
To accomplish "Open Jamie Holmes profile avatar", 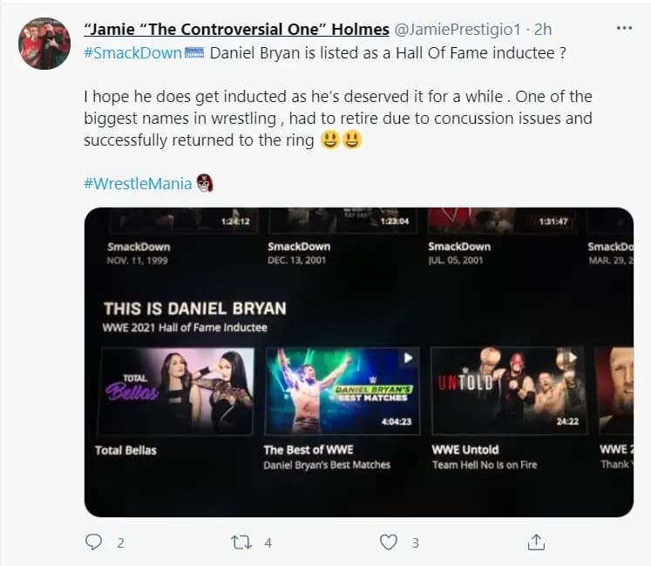I will coord(44,43).
